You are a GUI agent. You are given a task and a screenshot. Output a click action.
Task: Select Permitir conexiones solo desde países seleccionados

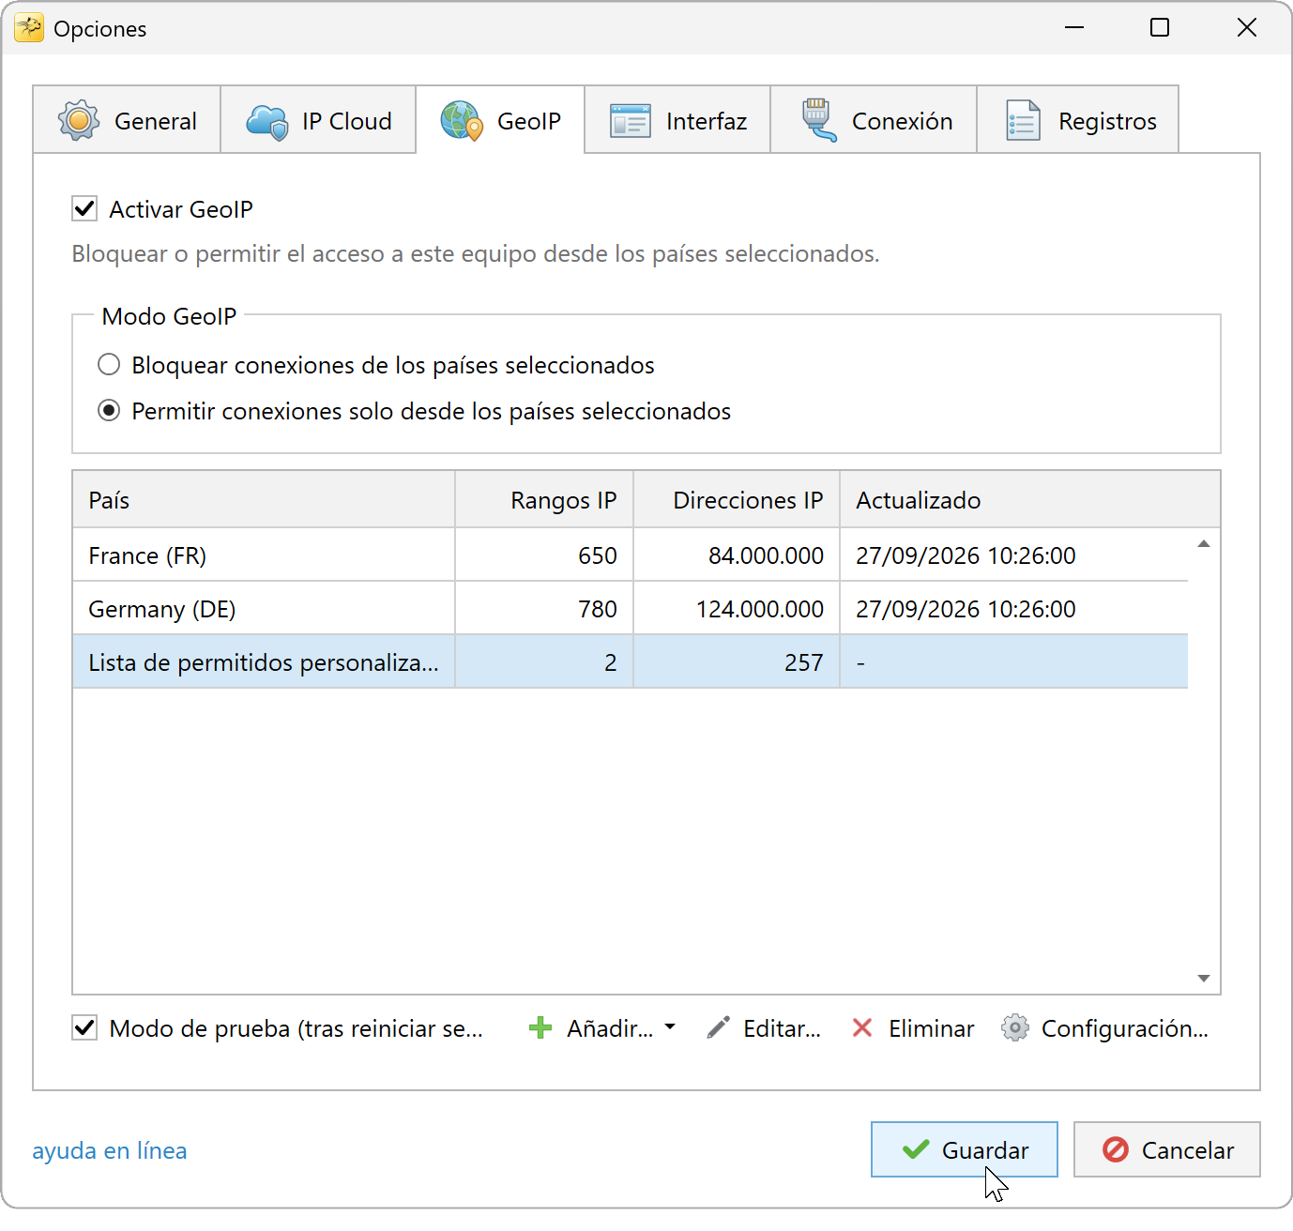click(109, 410)
